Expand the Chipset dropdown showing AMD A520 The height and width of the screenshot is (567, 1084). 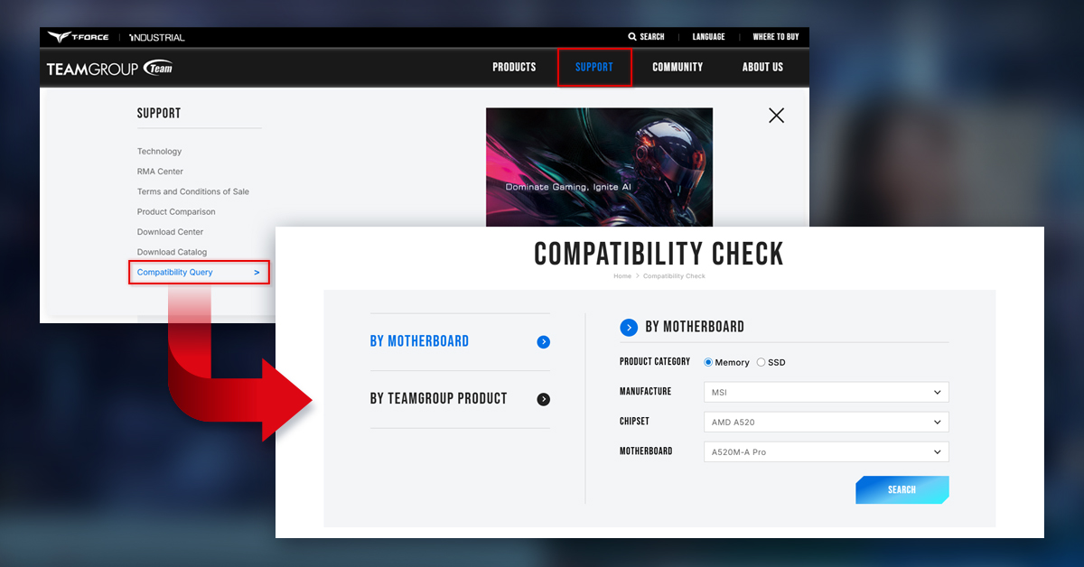click(x=826, y=423)
